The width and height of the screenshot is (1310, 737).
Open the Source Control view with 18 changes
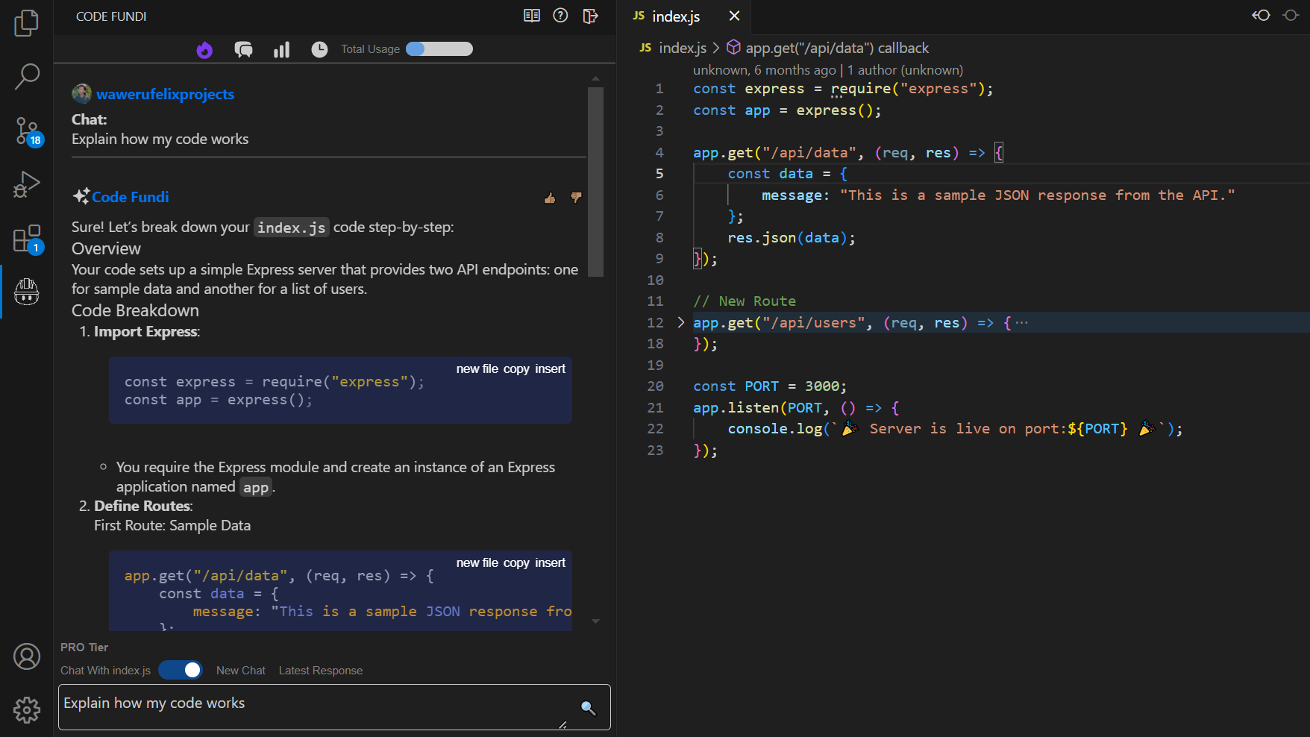(27, 131)
